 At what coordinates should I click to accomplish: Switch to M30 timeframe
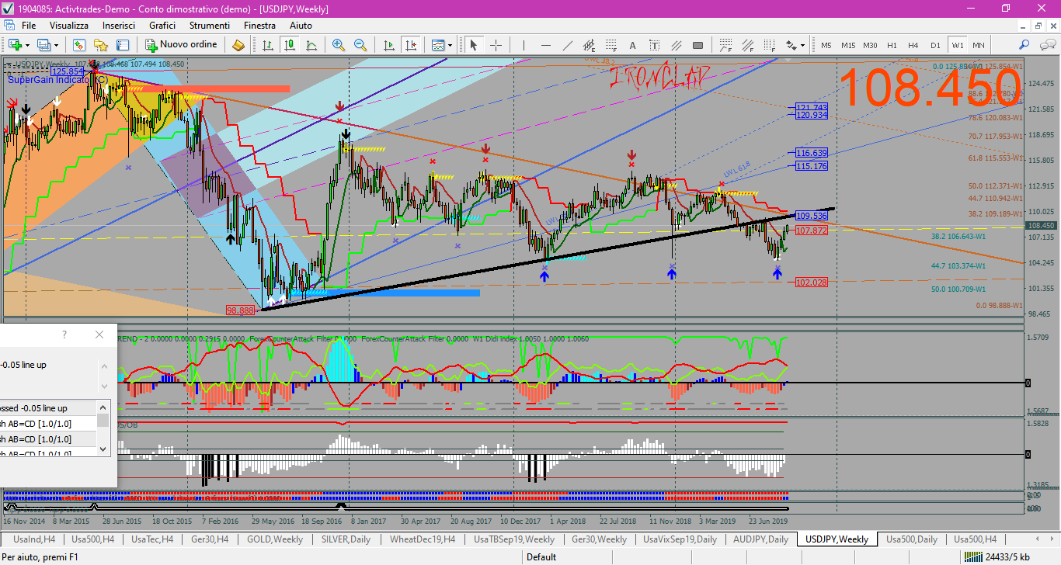coord(870,45)
